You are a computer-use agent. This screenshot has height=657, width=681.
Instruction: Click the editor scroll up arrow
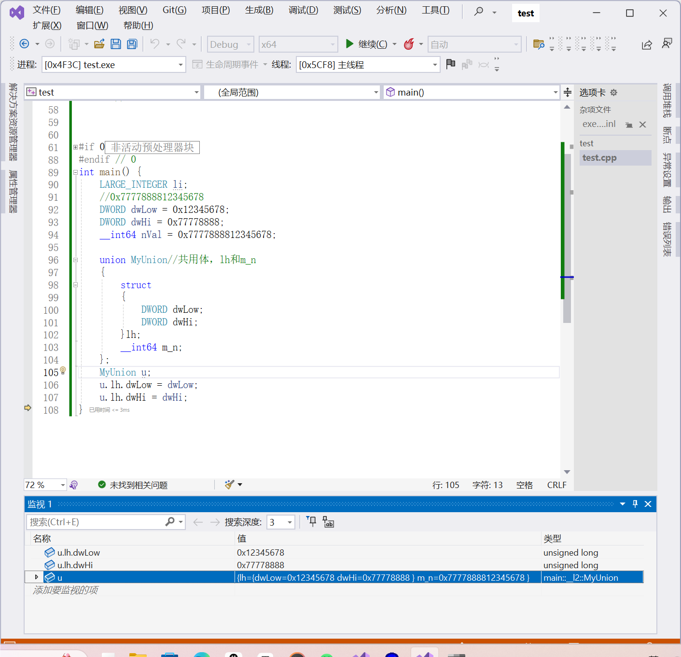click(x=567, y=107)
